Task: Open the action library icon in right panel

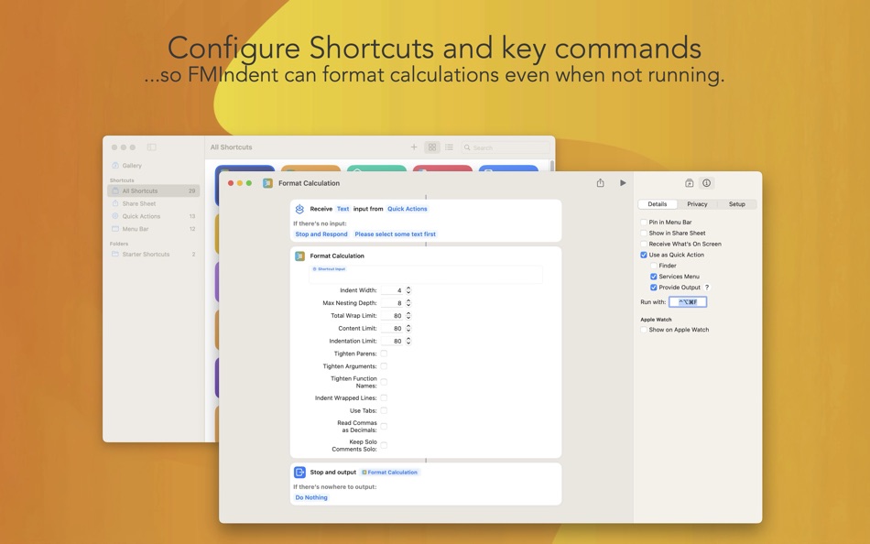Action: point(689,182)
